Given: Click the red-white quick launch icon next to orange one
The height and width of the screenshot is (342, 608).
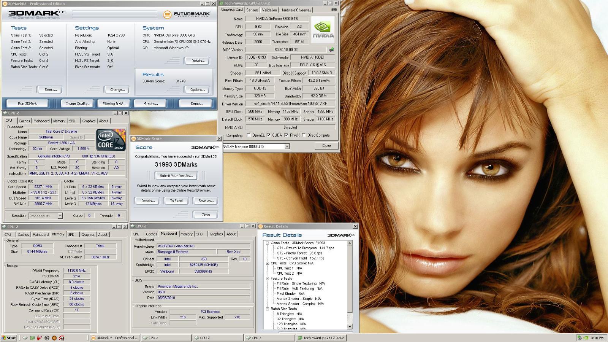Looking at the screenshot, I should pos(61,338).
